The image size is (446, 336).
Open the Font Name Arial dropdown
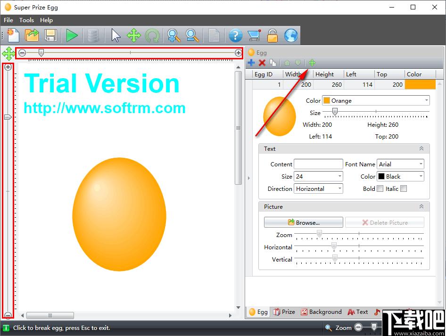(400, 164)
